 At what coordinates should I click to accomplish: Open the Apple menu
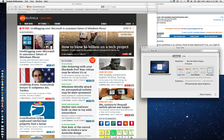(3, 1)
